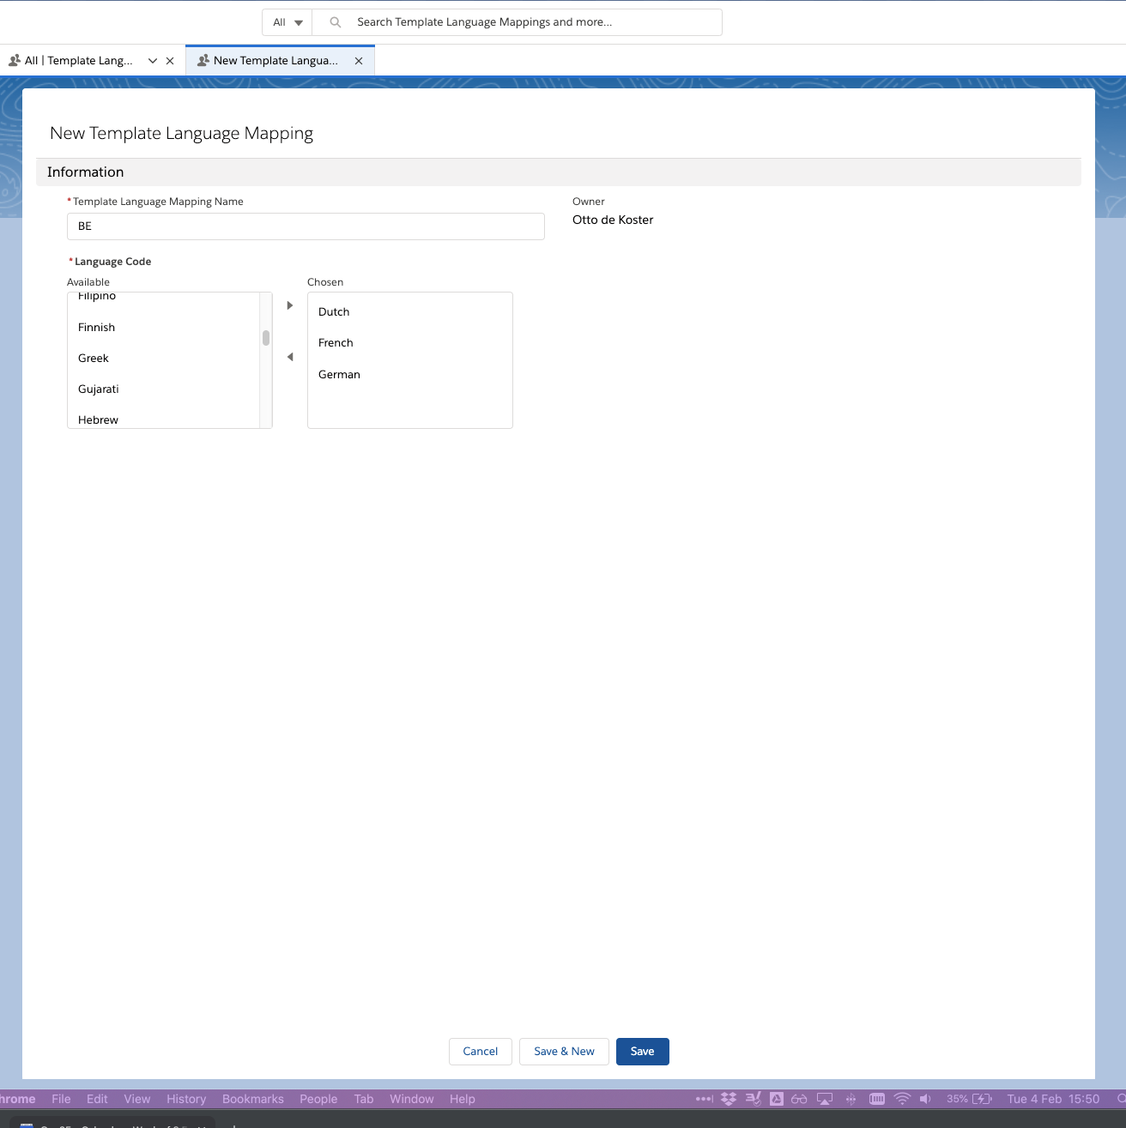Expand the All search scope dropdown
1126x1128 pixels.
pos(288,22)
